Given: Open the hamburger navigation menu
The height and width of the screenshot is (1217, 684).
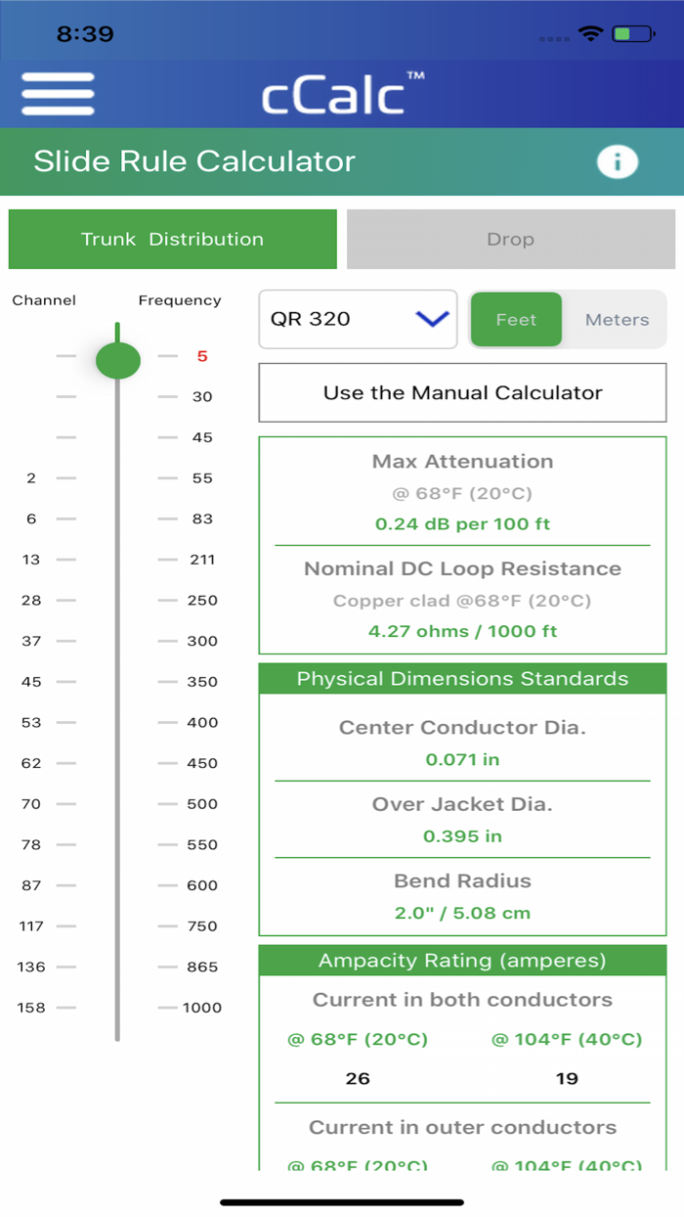Looking at the screenshot, I should (58, 94).
